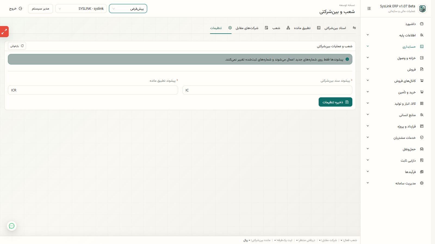Click the خزانه و وصول icon
The width and height of the screenshot is (435, 244).
pyautogui.click(x=422, y=58)
